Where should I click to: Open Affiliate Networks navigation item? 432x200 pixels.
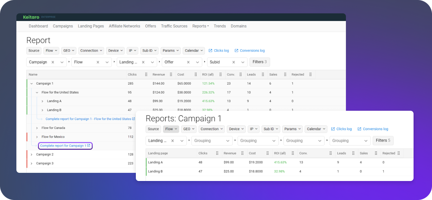coord(124,26)
